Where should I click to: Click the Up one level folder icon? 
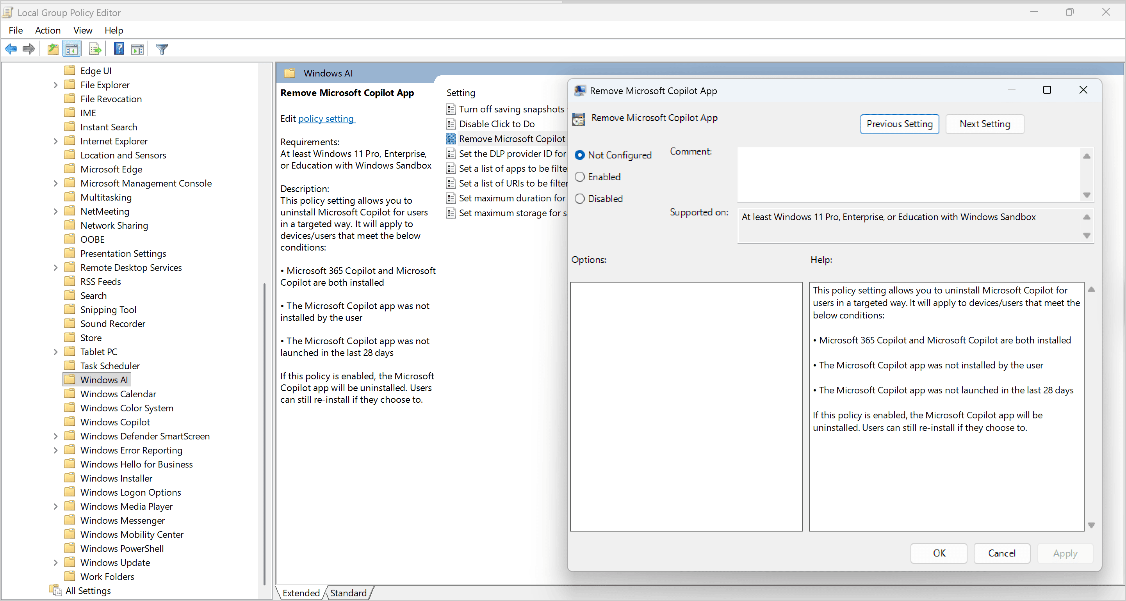point(53,49)
